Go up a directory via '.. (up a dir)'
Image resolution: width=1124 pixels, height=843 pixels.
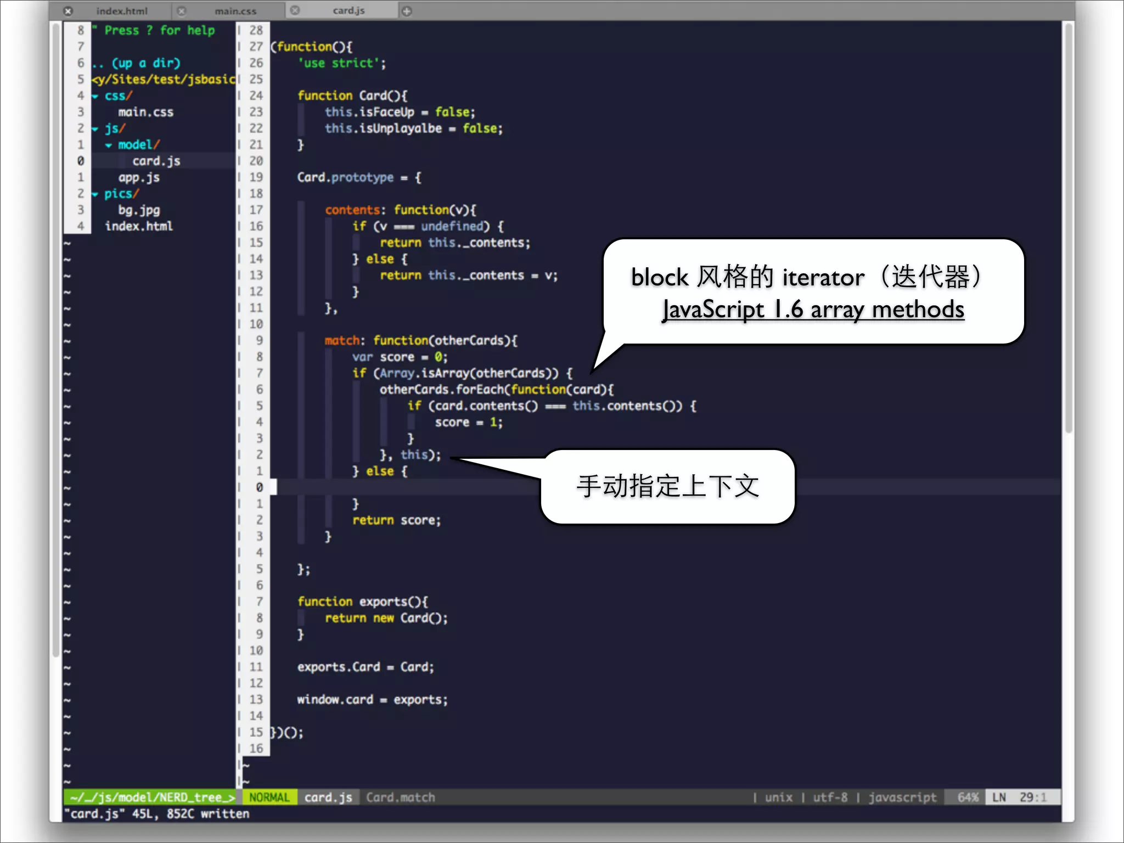[136, 63]
